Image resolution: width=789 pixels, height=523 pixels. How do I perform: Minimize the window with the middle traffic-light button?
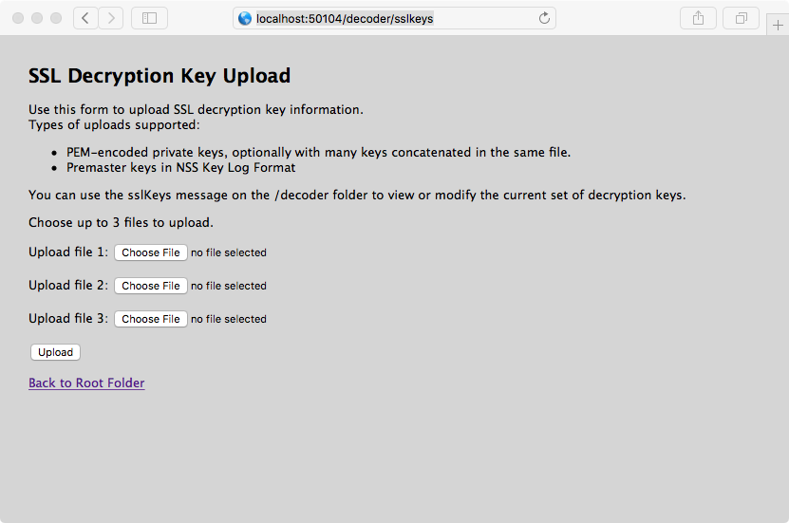37,18
